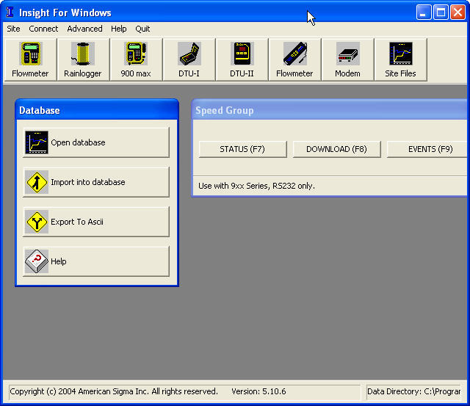Select the DTU-II toolbar icon
The image size is (470, 406).
[242, 59]
